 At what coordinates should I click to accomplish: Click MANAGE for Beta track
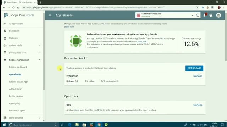198,105
